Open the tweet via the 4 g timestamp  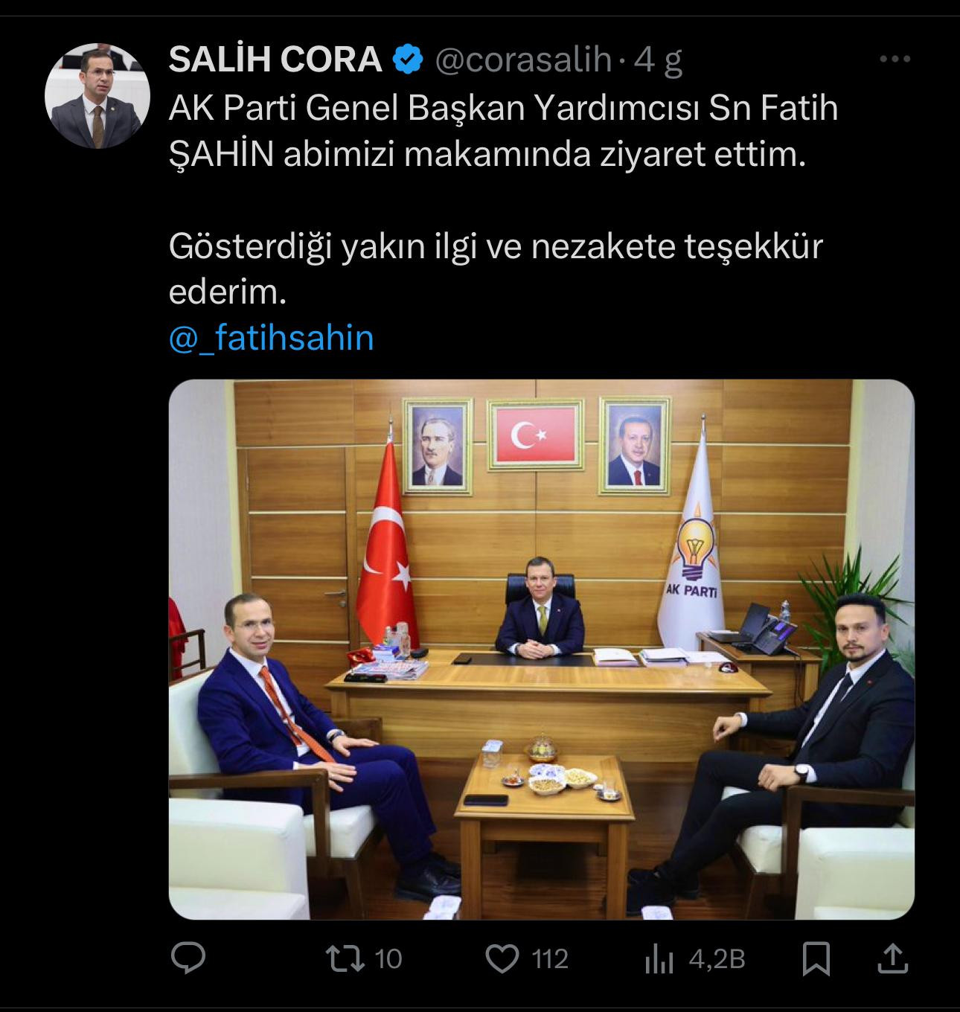click(x=658, y=60)
